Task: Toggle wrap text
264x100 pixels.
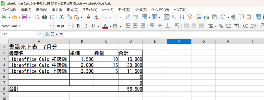Action: [177, 26]
